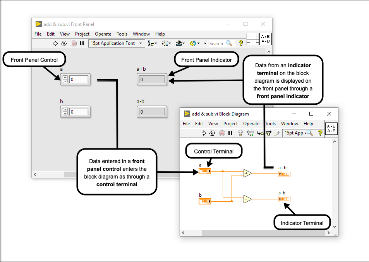The width and height of the screenshot is (369, 262).
Task: Enable Highlight Execution on the Block Diagram
Action: [240, 133]
